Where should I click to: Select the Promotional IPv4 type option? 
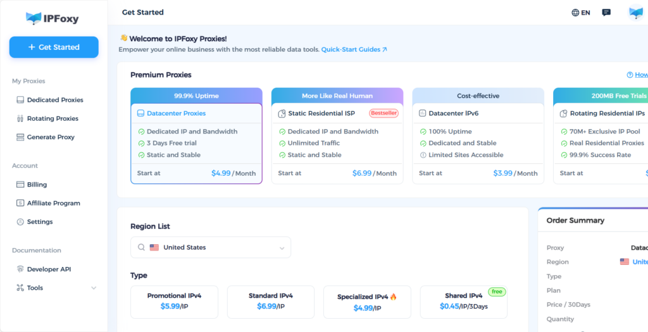tap(174, 302)
